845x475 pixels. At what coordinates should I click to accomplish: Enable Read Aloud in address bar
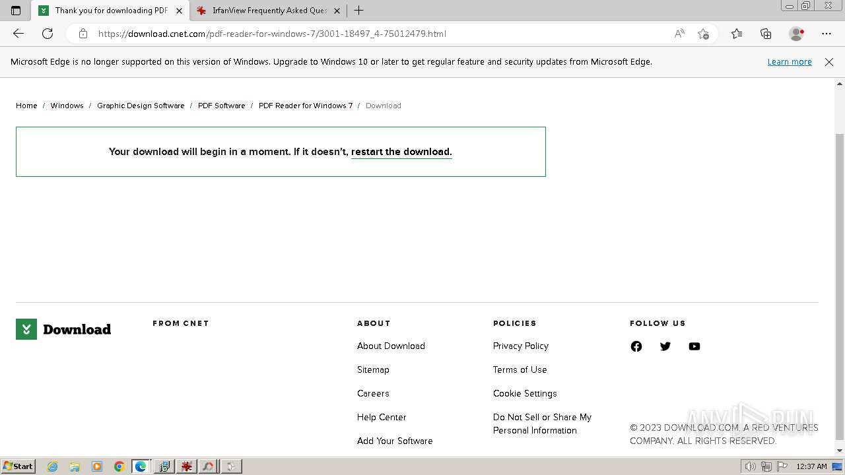pos(679,34)
